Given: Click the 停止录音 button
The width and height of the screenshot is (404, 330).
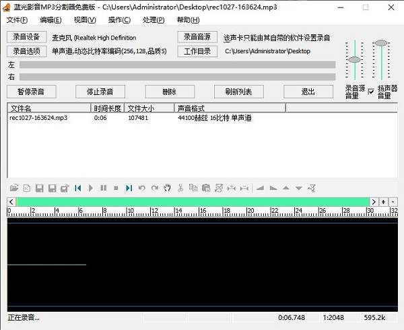Looking at the screenshot, I should 95,92.
